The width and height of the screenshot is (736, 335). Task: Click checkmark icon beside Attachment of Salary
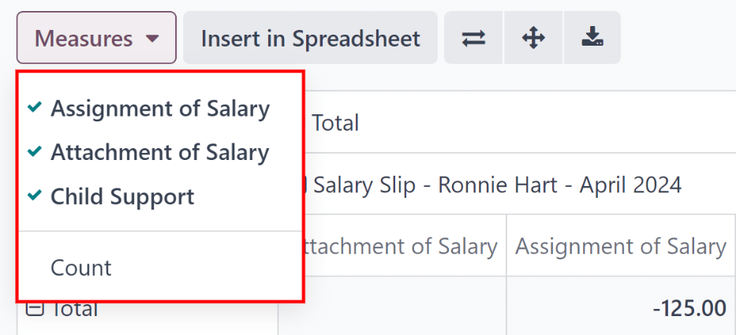click(34, 152)
